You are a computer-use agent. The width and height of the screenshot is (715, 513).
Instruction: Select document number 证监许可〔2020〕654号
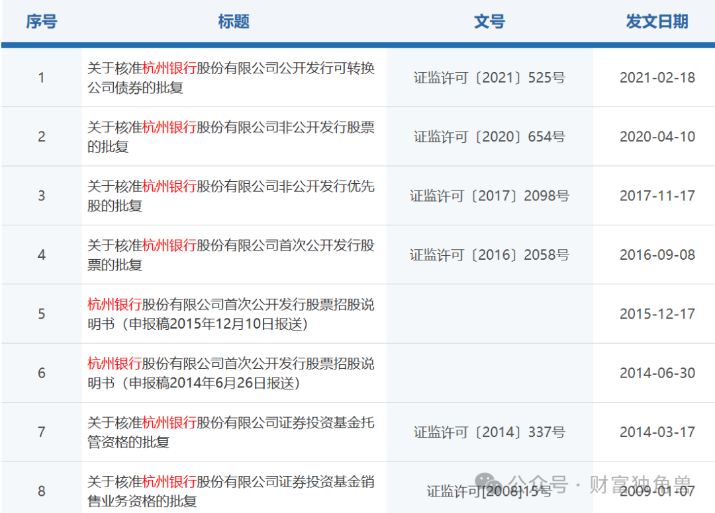click(489, 137)
